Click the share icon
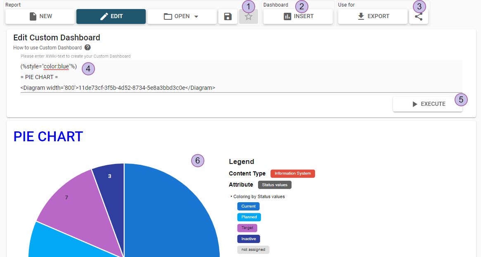481x257 pixels. [x=418, y=16]
